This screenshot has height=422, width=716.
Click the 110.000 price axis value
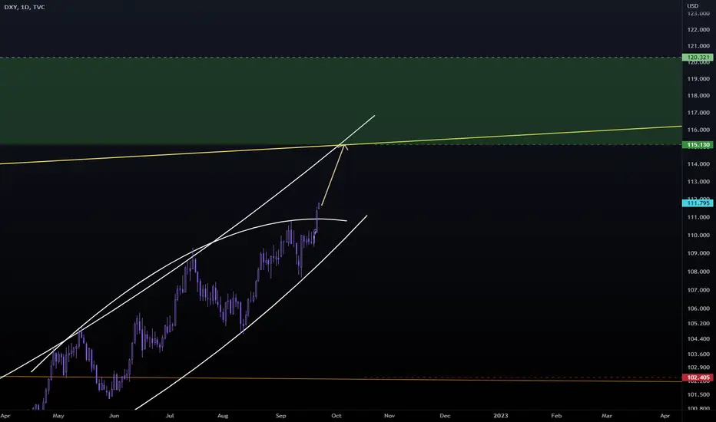click(x=698, y=235)
